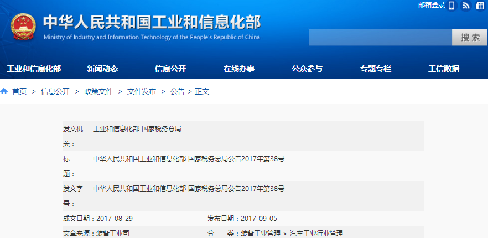
Task: Focus the site search input field
Action: click(x=380, y=38)
